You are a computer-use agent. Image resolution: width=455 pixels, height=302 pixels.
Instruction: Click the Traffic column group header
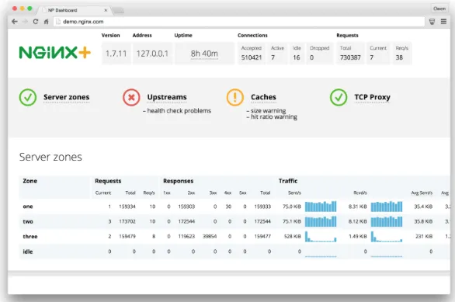tap(288, 181)
